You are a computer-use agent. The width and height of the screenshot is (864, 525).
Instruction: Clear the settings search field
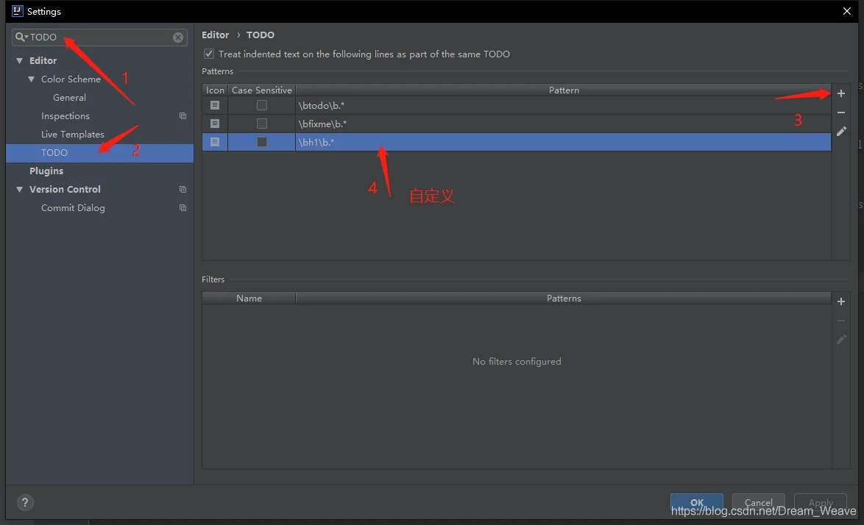coord(178,37)
